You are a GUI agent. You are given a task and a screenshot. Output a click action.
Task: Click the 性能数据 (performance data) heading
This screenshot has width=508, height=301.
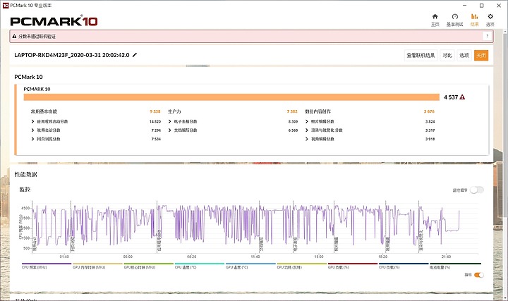pyautogui.click(x=26, y=174)
